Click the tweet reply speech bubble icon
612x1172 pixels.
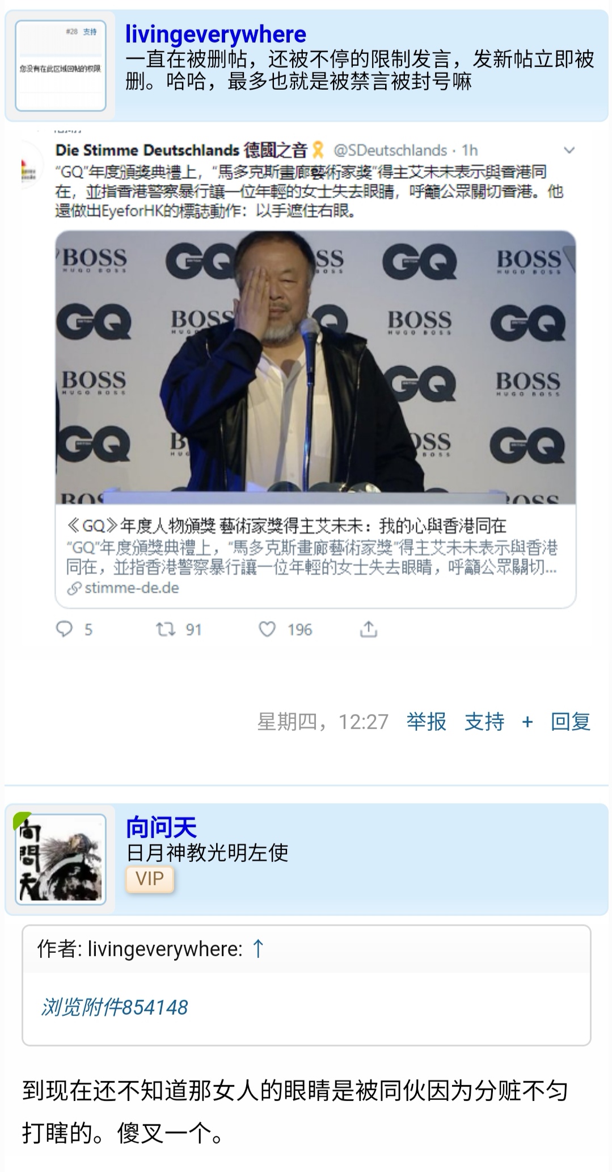[65, 629]
